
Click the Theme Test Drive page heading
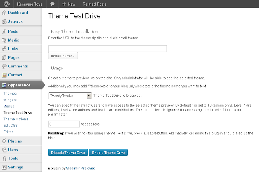[74, 16]
